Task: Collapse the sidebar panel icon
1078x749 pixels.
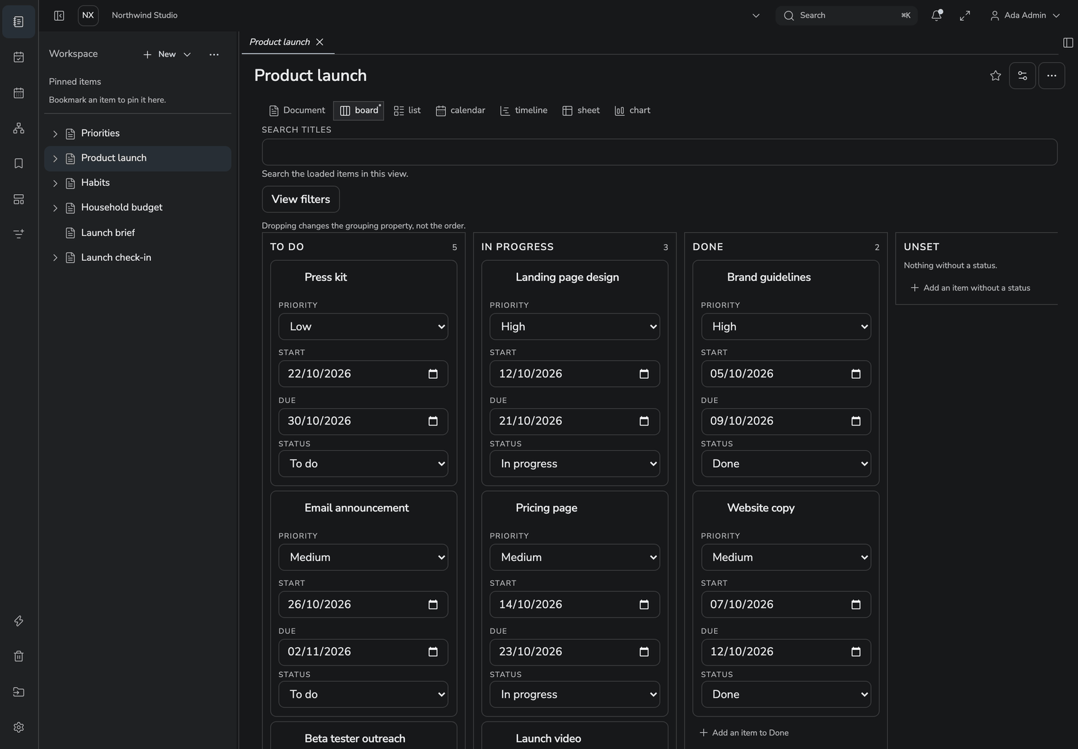Action: (x=59, y=16)
